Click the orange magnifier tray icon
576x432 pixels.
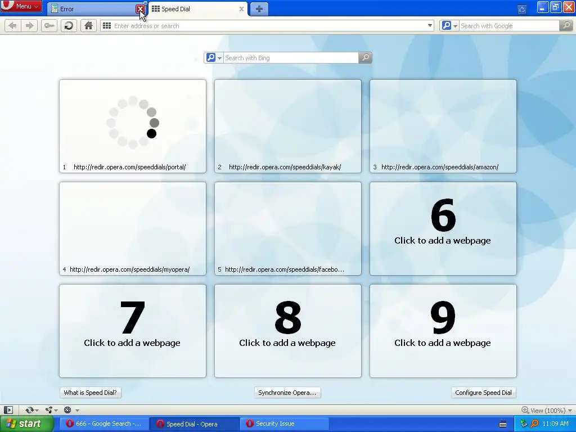click(534, 424)
